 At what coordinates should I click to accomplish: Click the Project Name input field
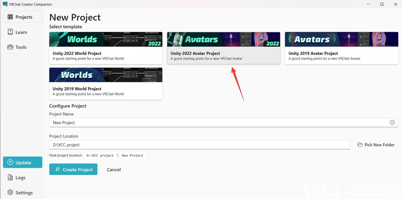coord(224,123)
